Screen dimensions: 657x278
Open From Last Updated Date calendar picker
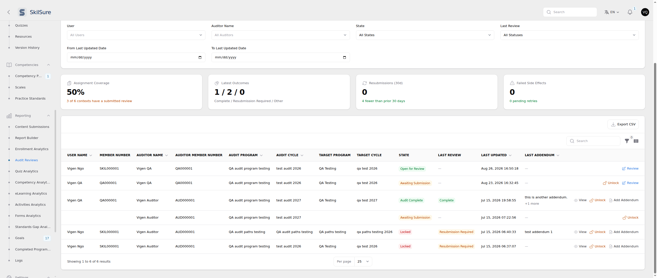click(200, 57)
